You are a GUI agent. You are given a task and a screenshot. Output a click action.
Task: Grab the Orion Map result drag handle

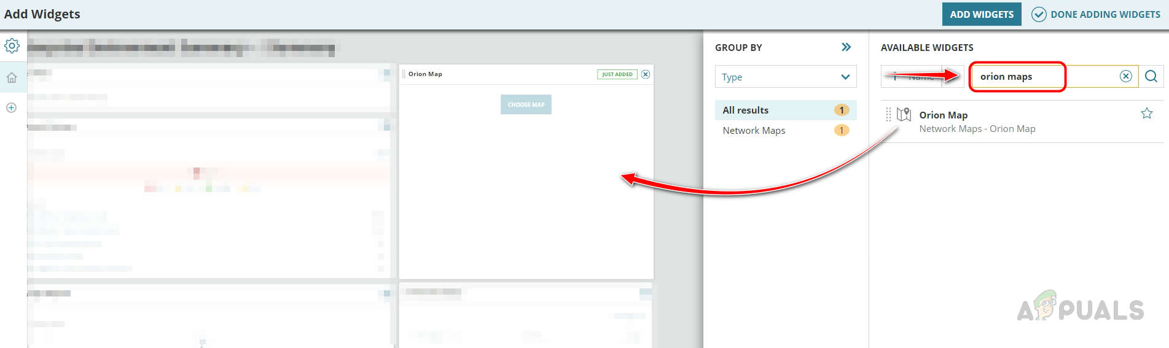tap(888, 114)
